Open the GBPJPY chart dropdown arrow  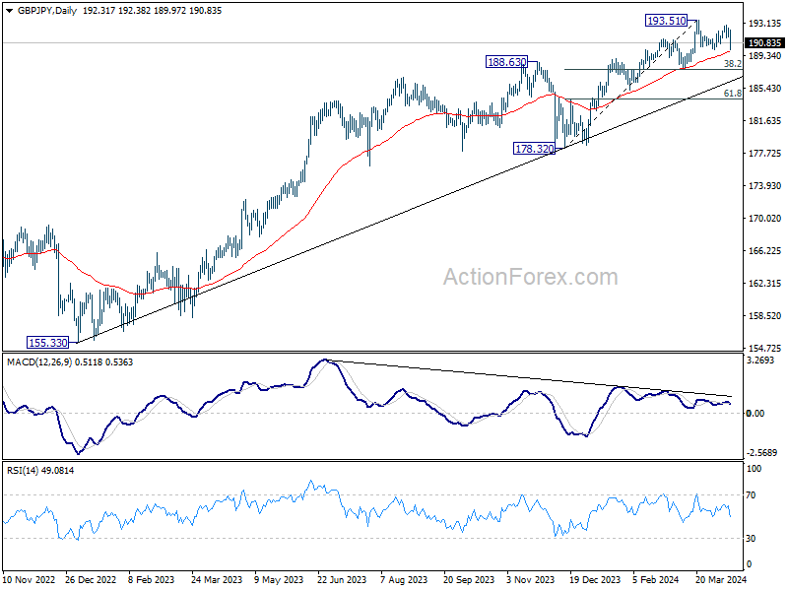10,11
